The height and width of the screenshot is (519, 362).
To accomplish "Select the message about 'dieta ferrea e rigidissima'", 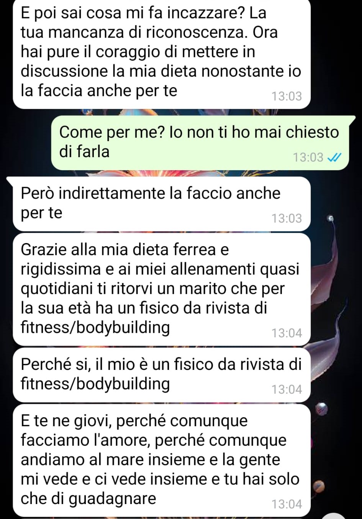I will (161, 289).
